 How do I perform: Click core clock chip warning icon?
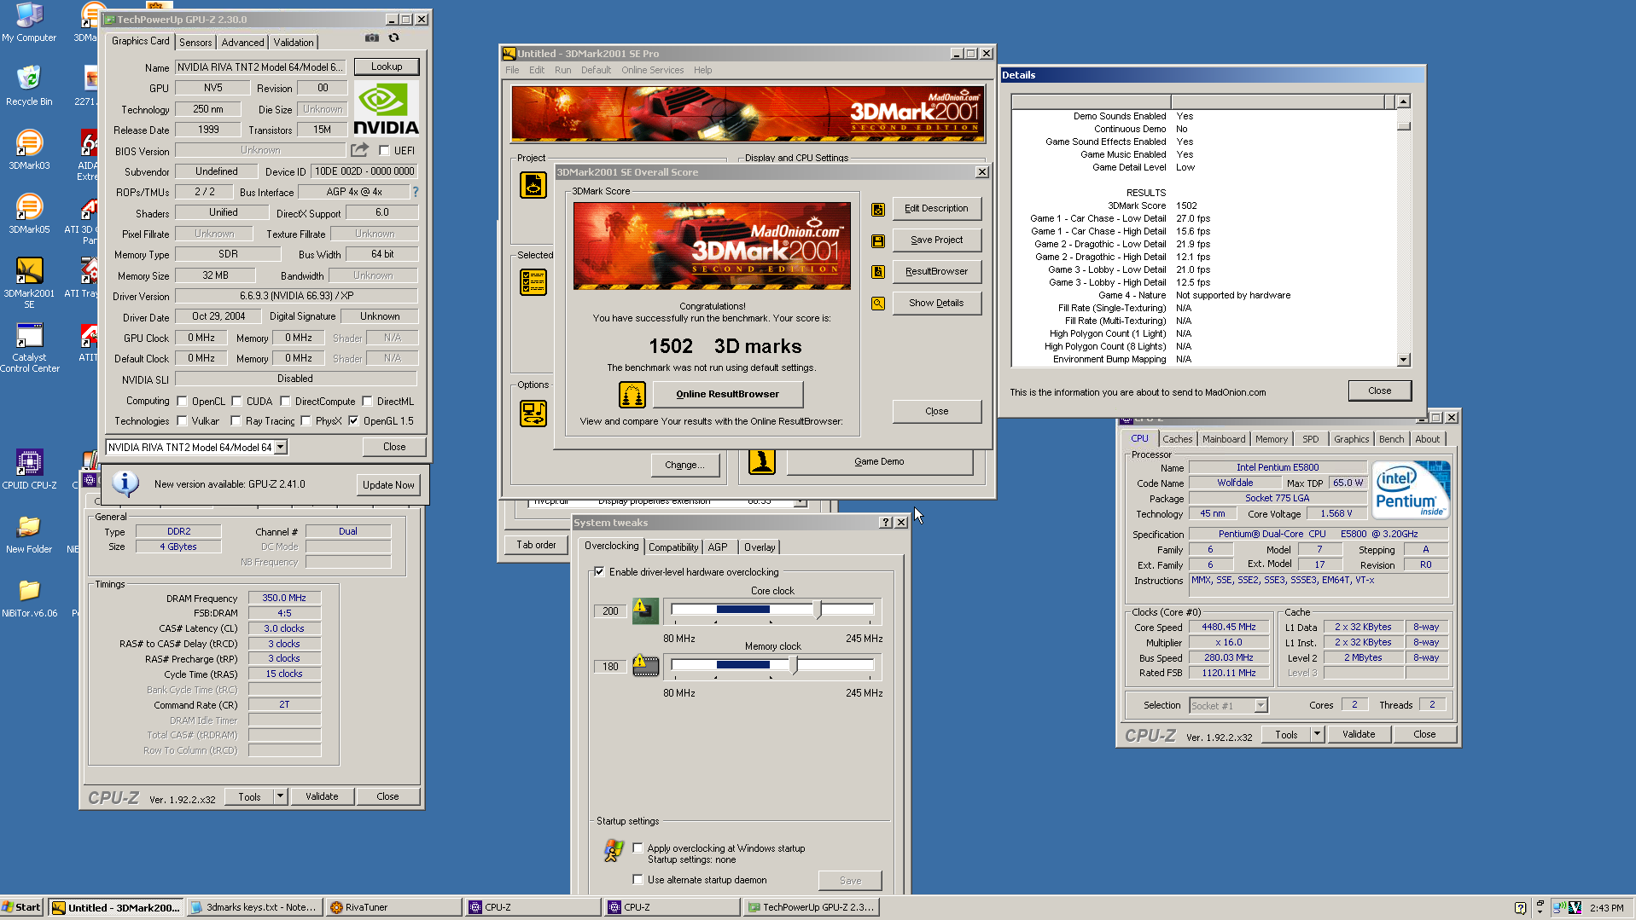(645, 610)
